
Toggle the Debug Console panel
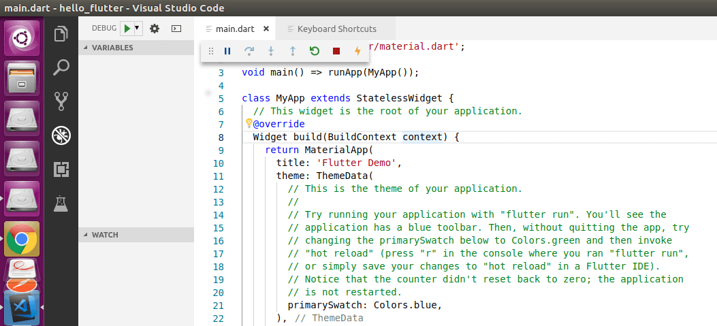[176, 29]
